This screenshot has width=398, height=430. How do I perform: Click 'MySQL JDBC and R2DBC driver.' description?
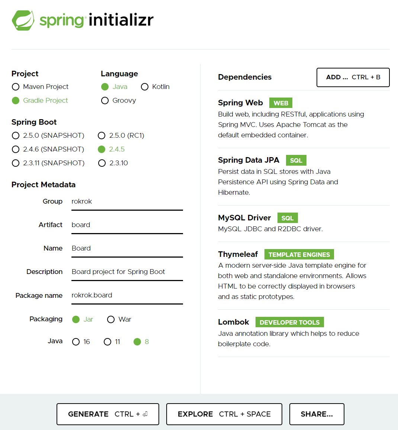(270, 229)
